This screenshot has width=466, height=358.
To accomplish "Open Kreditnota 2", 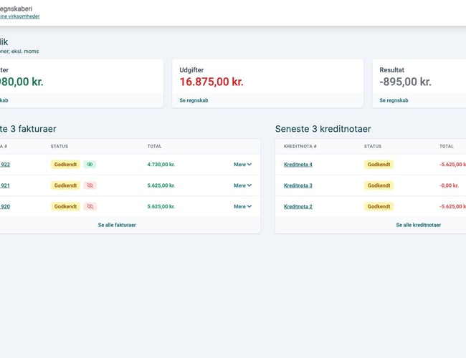I will coord(298,206).
